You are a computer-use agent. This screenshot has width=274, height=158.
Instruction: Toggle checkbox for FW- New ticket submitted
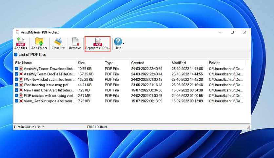click(16, 79)
